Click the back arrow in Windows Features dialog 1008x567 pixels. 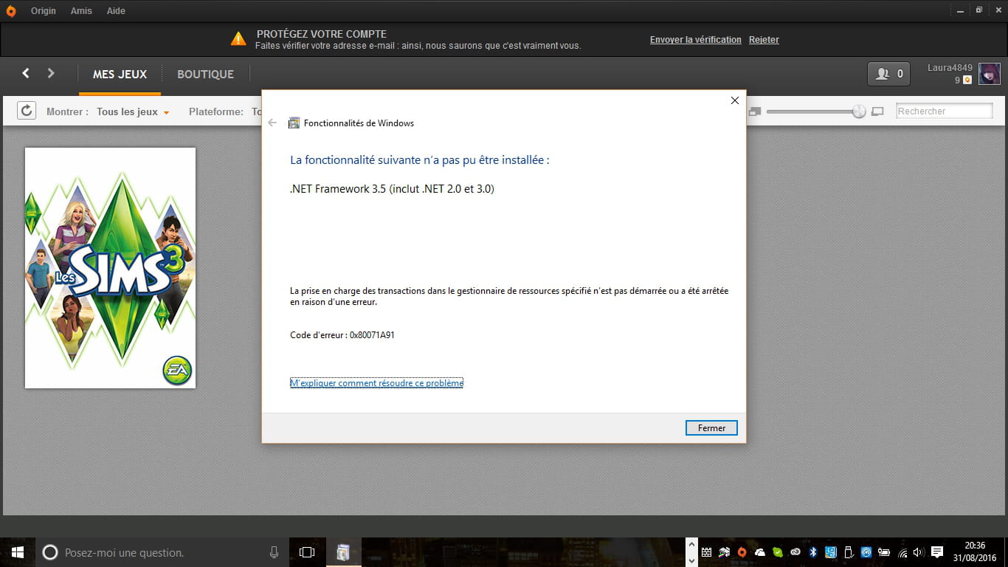(x=272, y=123)
